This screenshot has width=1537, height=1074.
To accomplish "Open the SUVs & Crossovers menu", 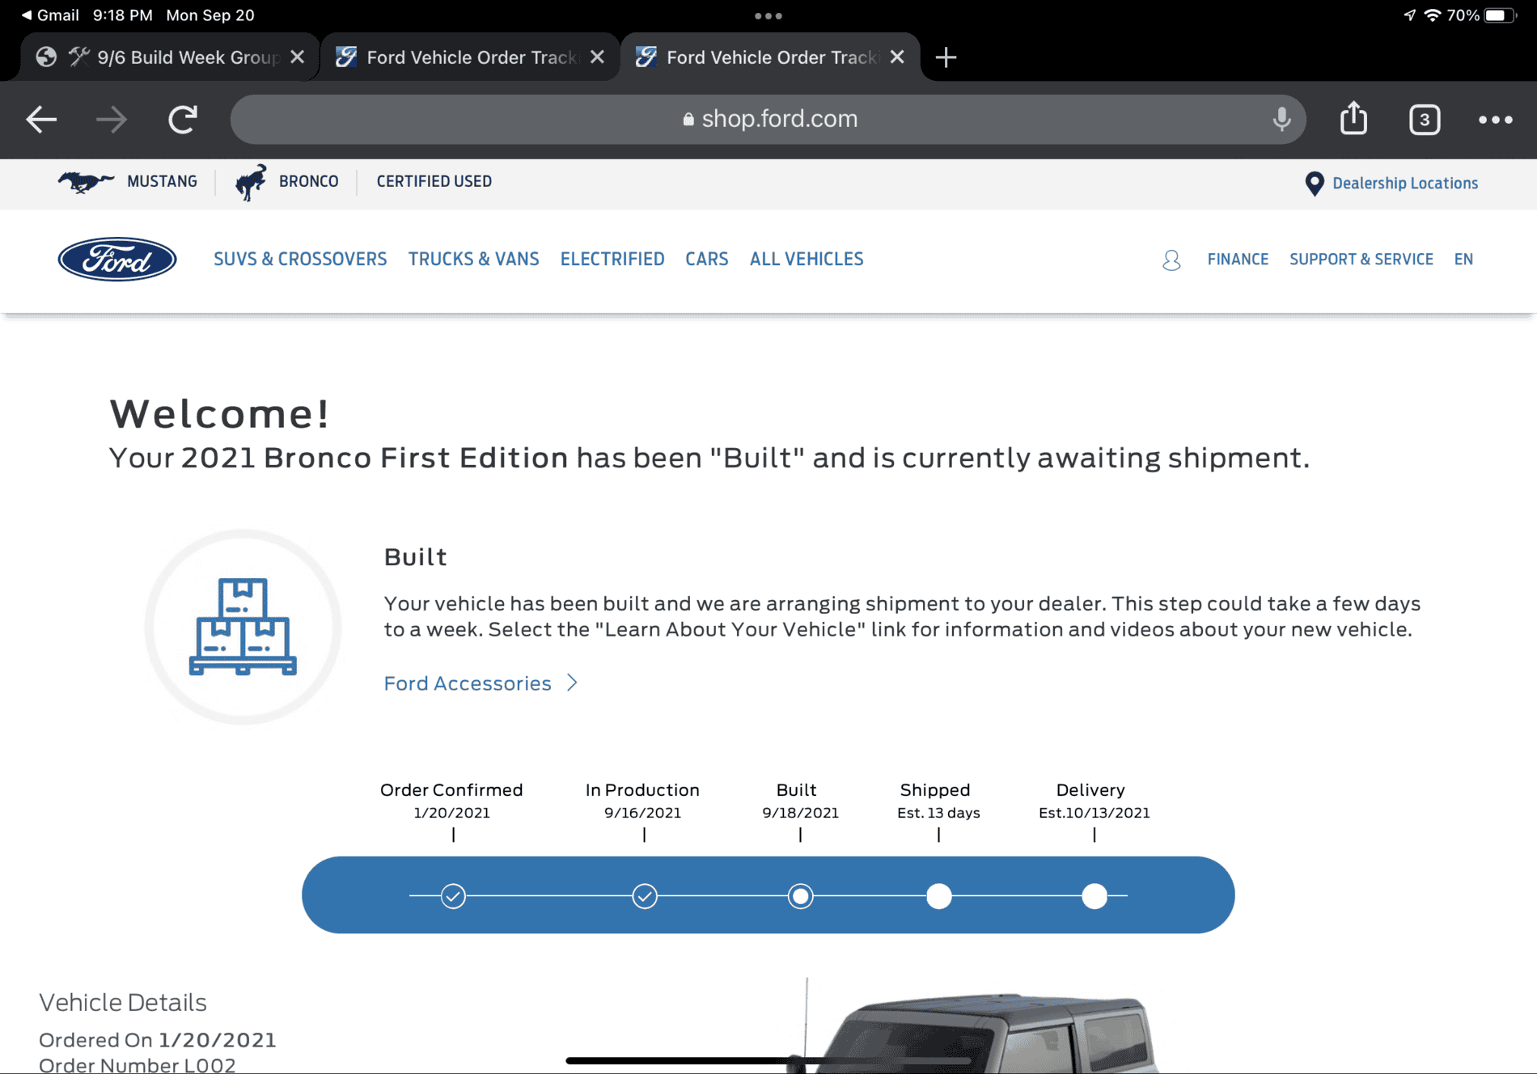I will 300,259.
